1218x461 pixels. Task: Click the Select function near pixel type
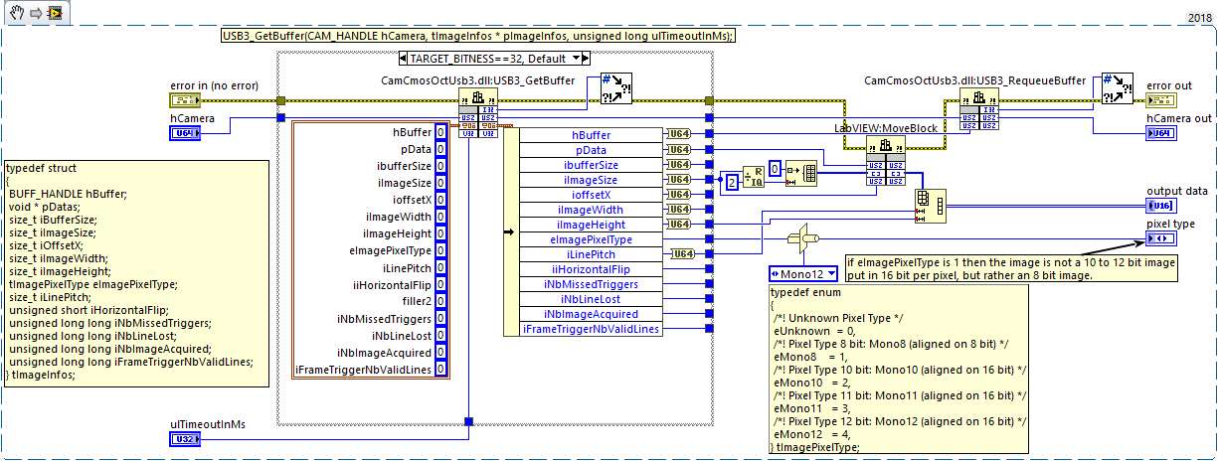800,238
